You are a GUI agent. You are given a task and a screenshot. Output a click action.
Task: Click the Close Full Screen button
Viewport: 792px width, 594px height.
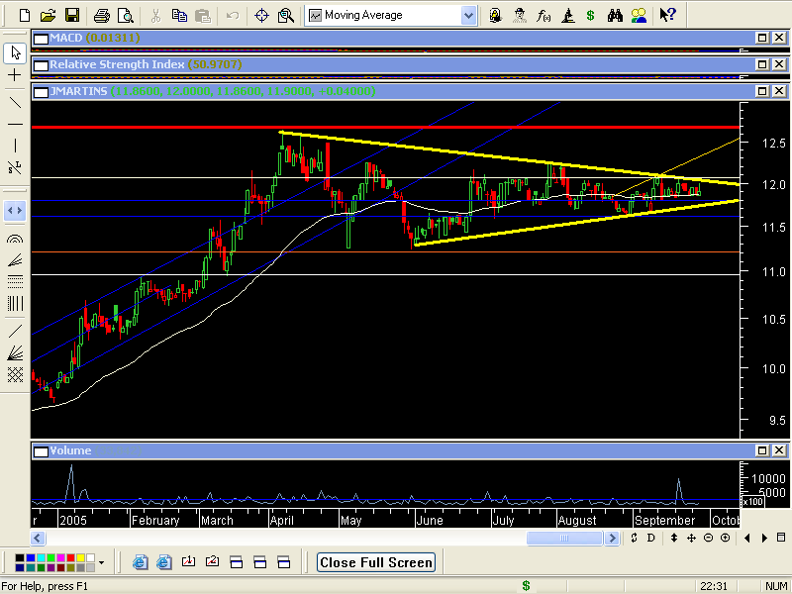coord(376,562)
